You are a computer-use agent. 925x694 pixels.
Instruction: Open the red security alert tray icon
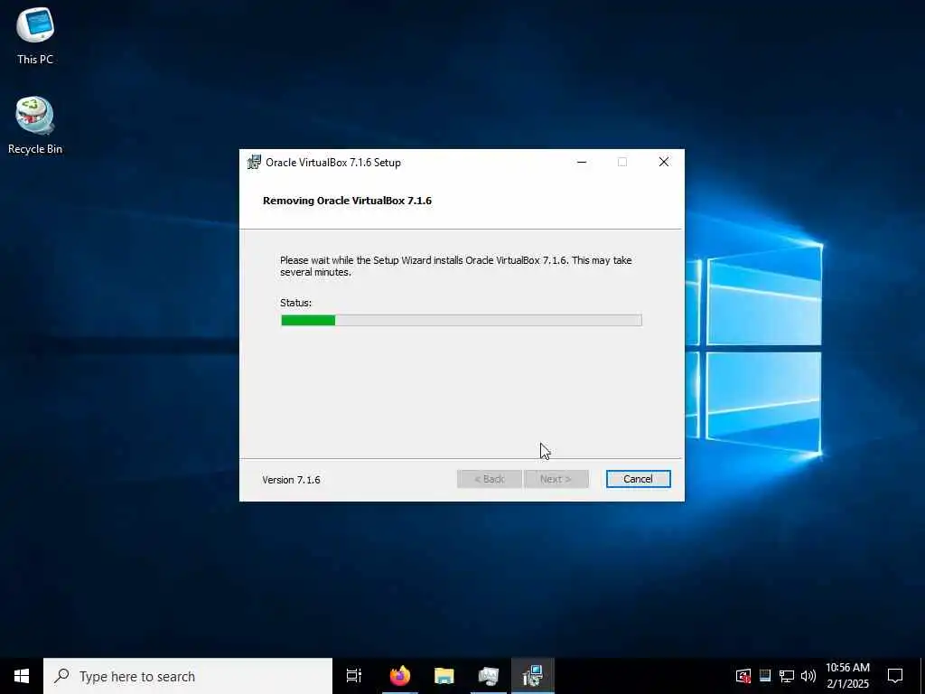[x=743, y=676]
